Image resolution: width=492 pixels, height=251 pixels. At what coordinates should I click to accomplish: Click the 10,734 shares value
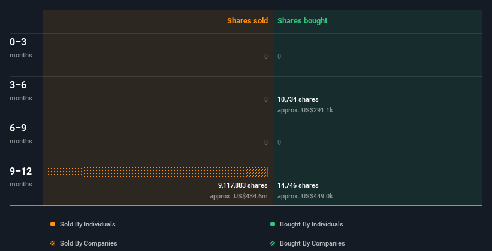pos(298,99)
